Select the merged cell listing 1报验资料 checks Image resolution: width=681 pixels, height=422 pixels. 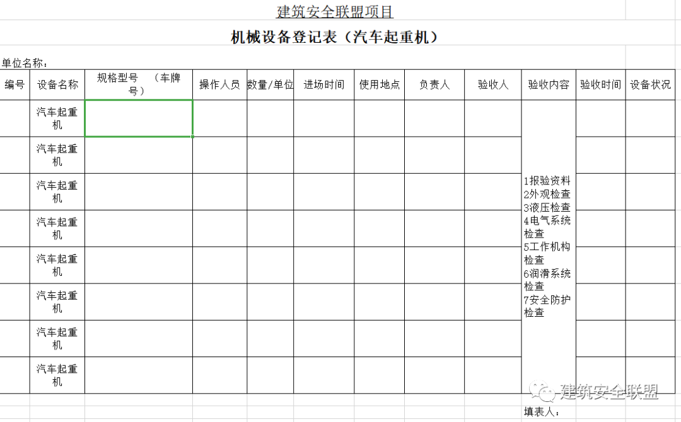pyautogui.click(x=549, y=246)
